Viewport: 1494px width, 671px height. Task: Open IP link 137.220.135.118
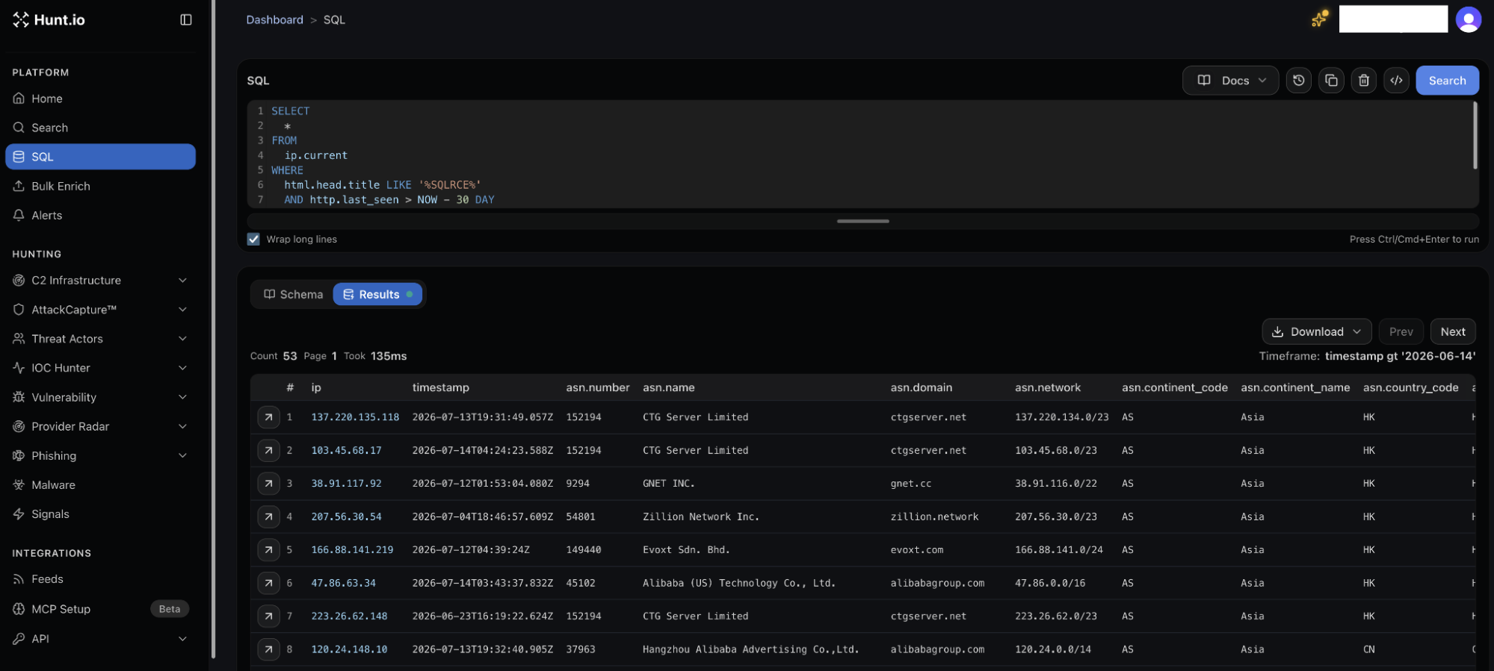pyautogui.click(x=355, y=417)
